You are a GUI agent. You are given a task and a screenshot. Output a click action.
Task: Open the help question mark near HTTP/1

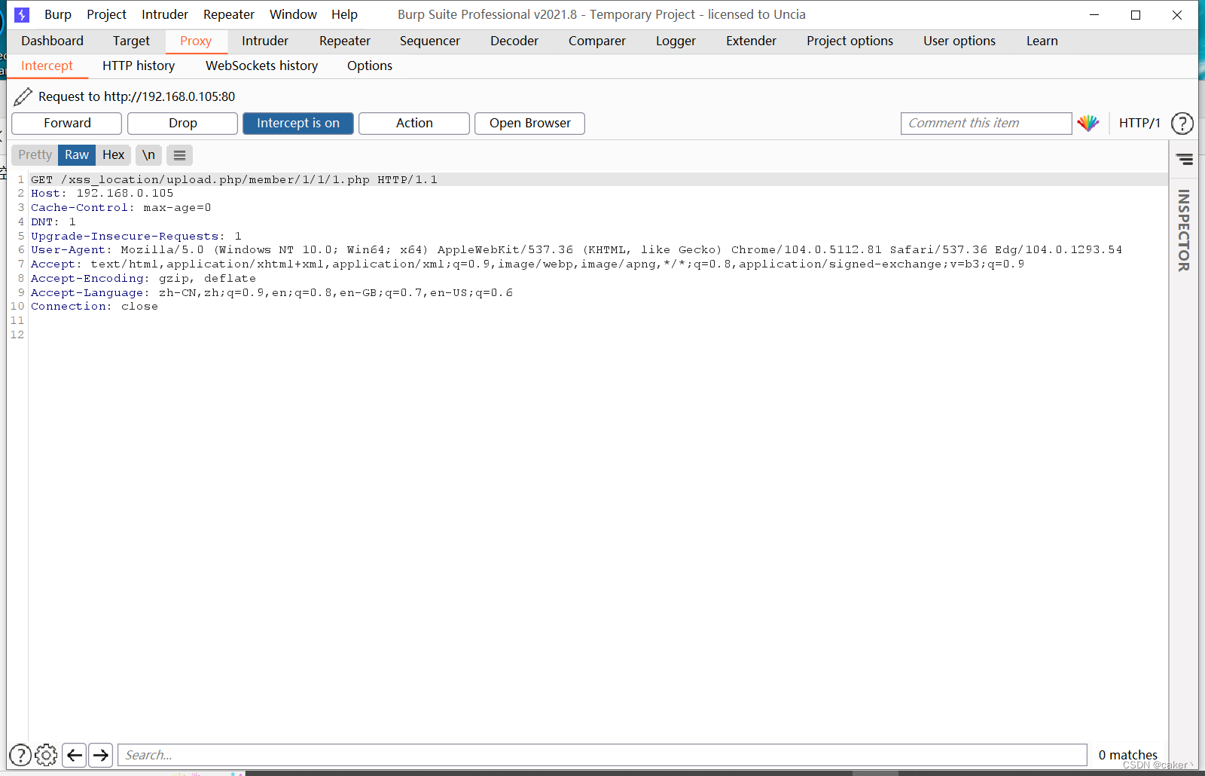[x=1182, y=123]
